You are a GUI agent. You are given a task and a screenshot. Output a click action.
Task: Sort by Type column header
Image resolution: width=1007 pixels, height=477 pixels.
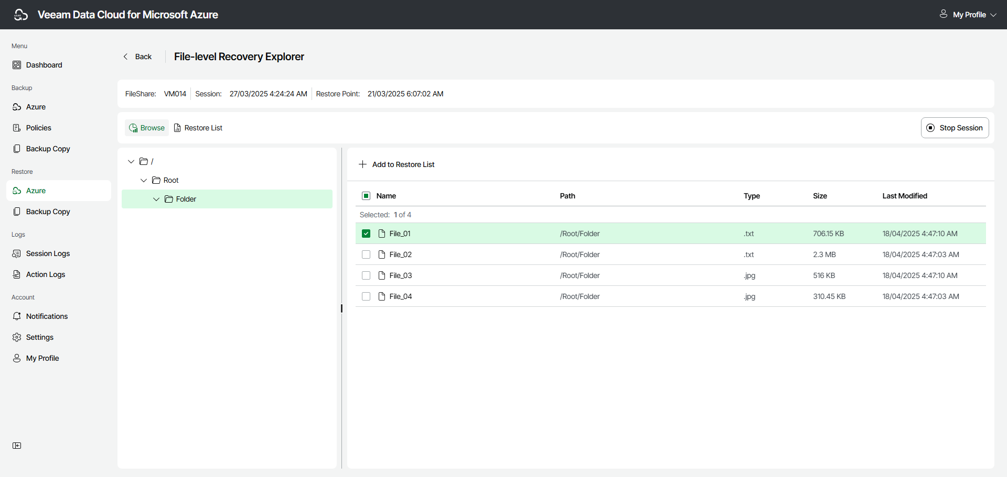tap(752, 196)
